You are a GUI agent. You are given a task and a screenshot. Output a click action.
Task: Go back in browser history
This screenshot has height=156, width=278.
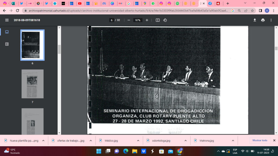pyautogui.click(x=4, y=11)
